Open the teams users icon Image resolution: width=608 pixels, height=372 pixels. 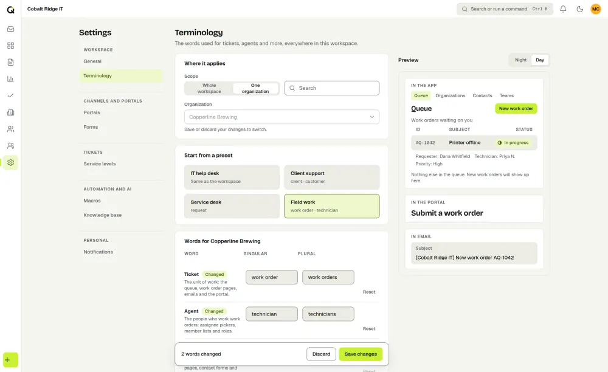10,146
